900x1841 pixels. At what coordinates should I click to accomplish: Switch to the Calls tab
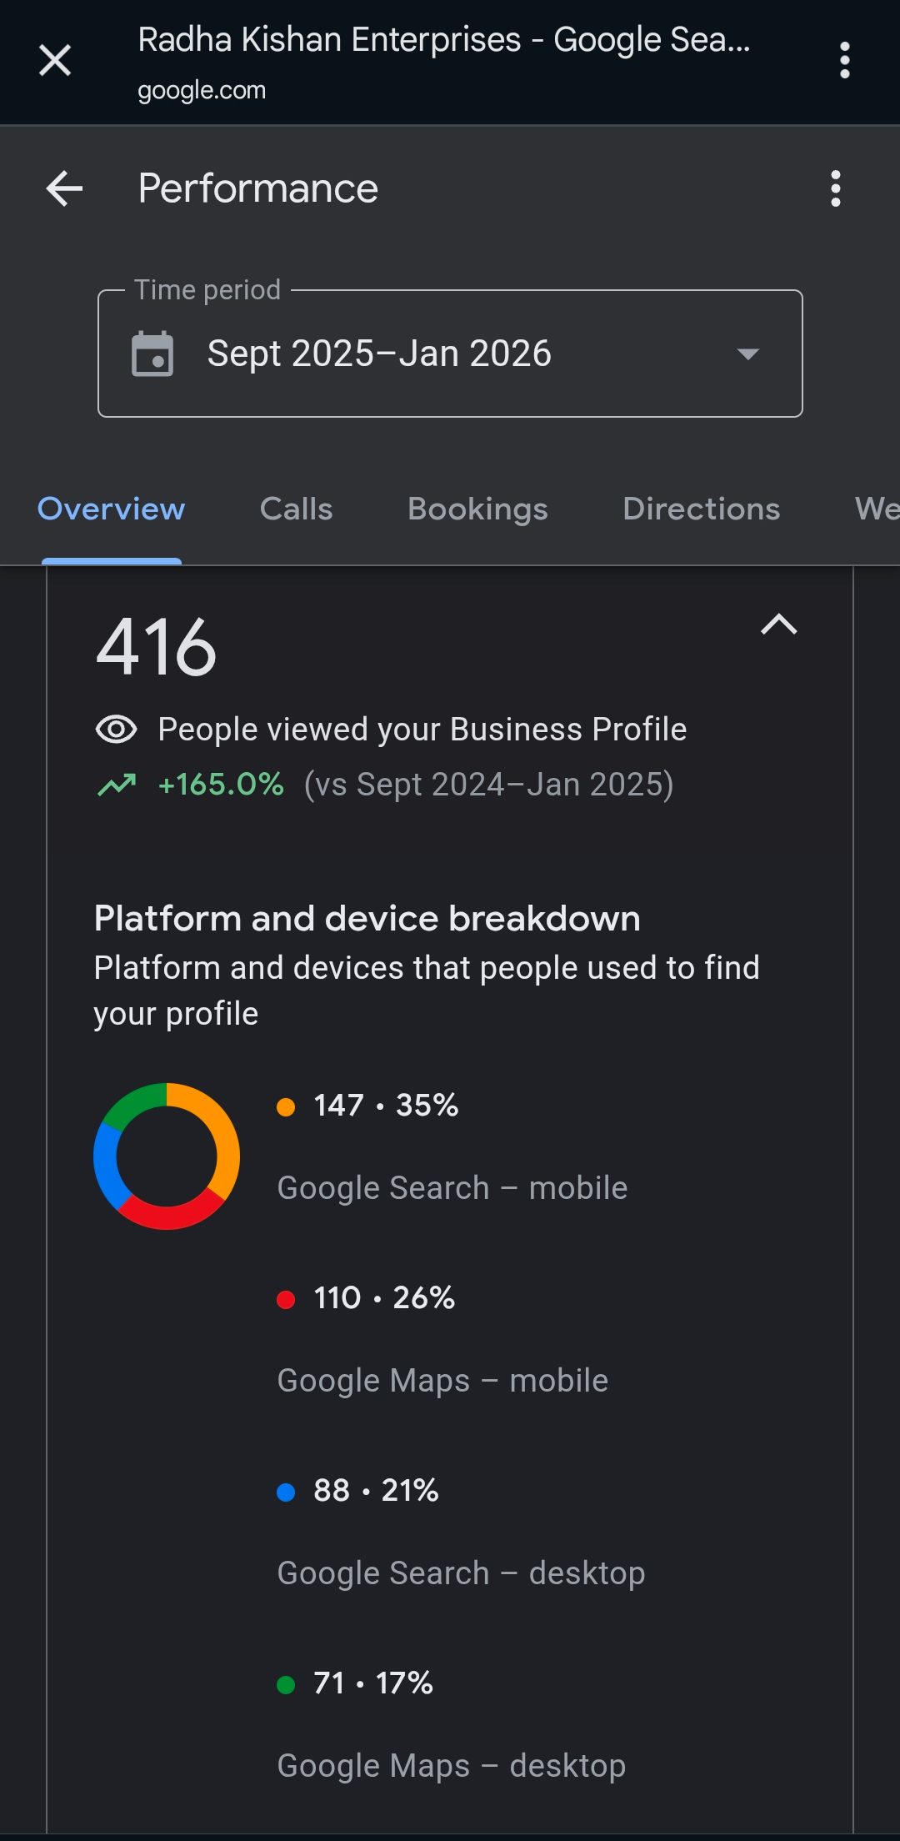click(x=296, y=509)
